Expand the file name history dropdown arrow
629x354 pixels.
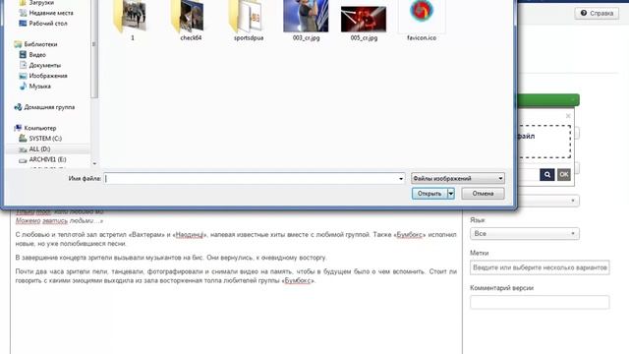[401, 179]
